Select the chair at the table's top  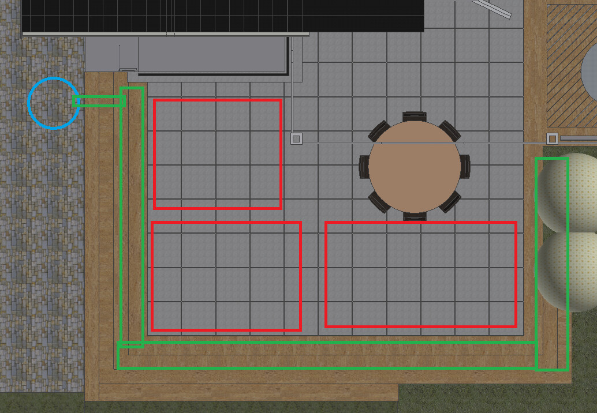415,117
